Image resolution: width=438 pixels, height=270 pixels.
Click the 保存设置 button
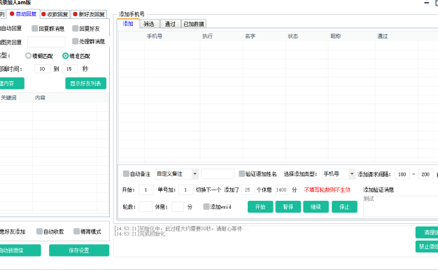(79, 250)
